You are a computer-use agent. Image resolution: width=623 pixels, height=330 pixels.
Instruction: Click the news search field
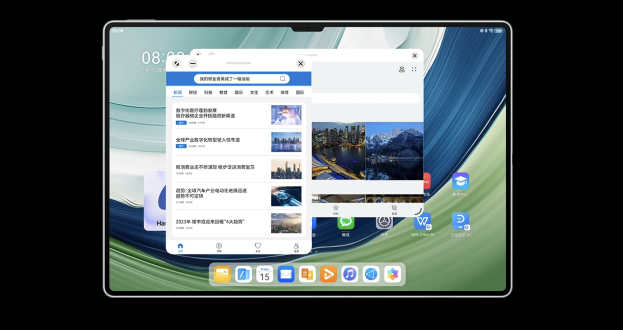[242, 79]
